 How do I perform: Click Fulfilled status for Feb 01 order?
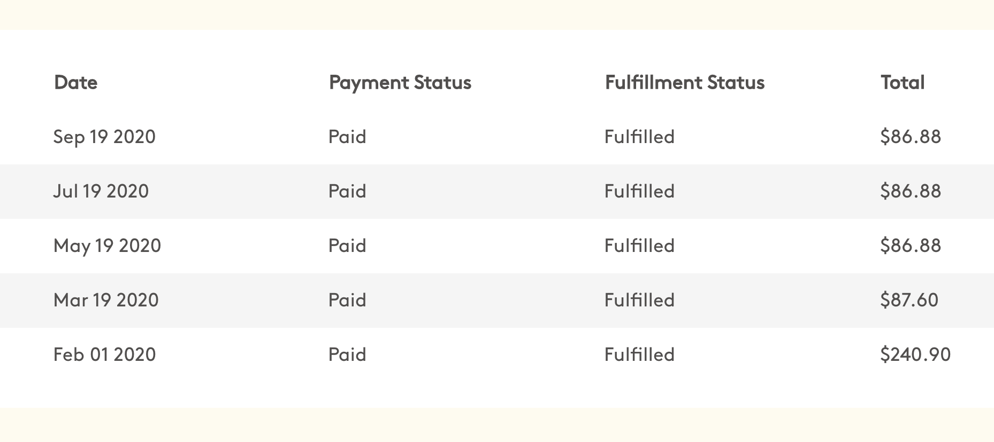pos(639,354)
